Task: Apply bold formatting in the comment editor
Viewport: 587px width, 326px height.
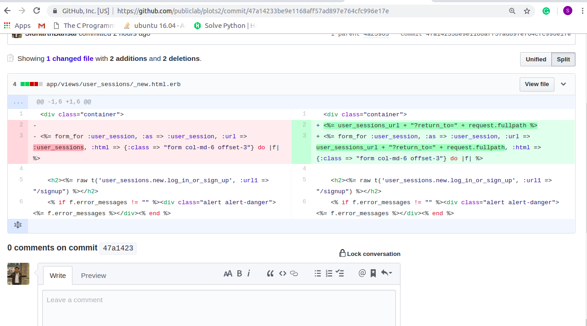Action: (239, 273)
